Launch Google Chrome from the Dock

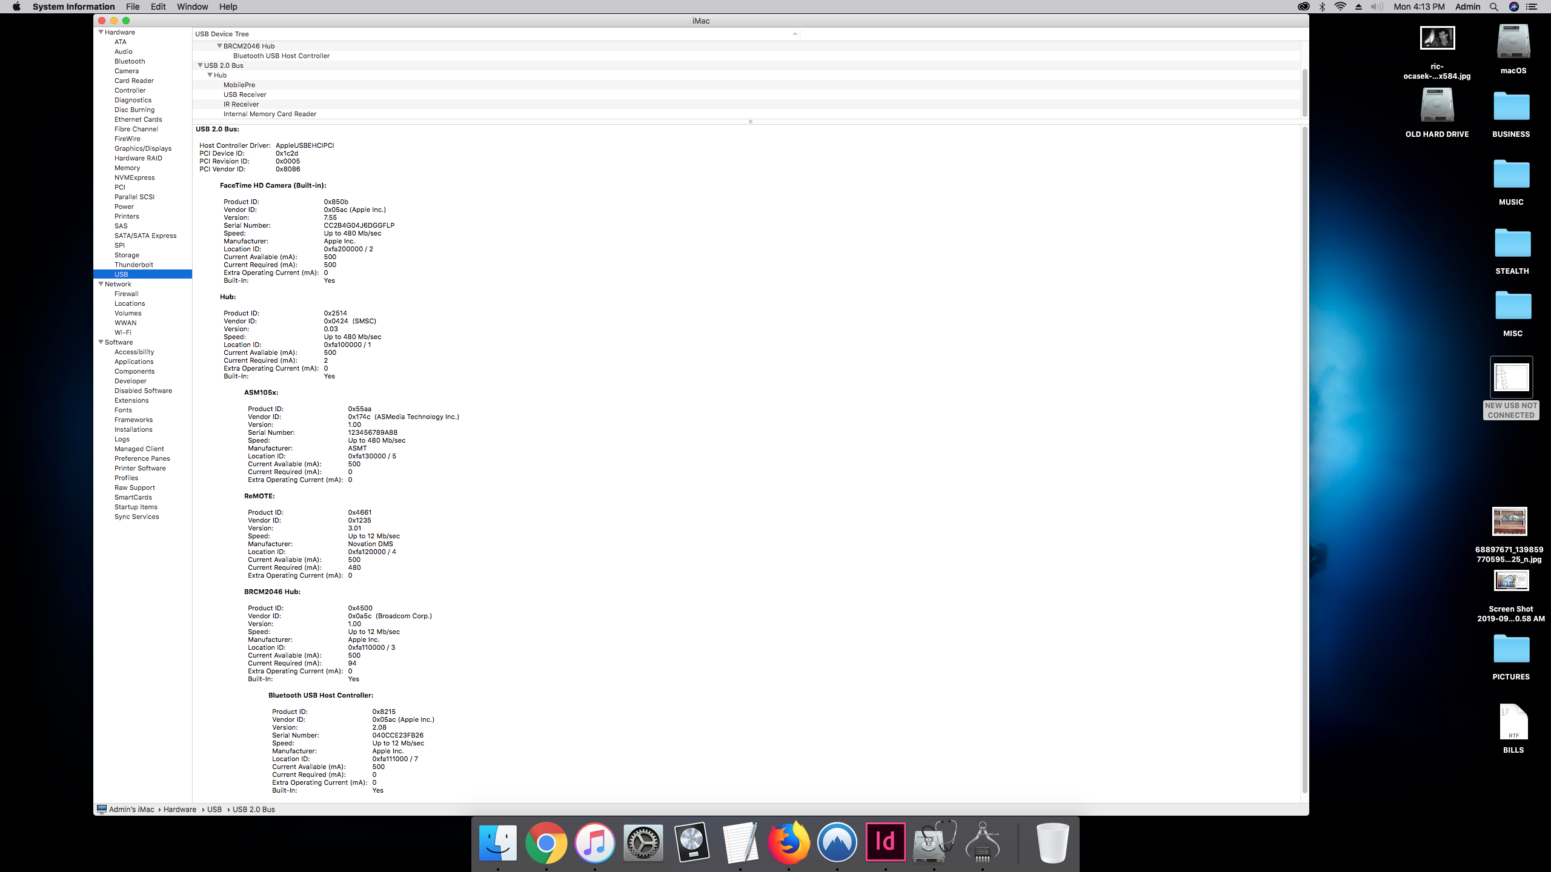546,842
